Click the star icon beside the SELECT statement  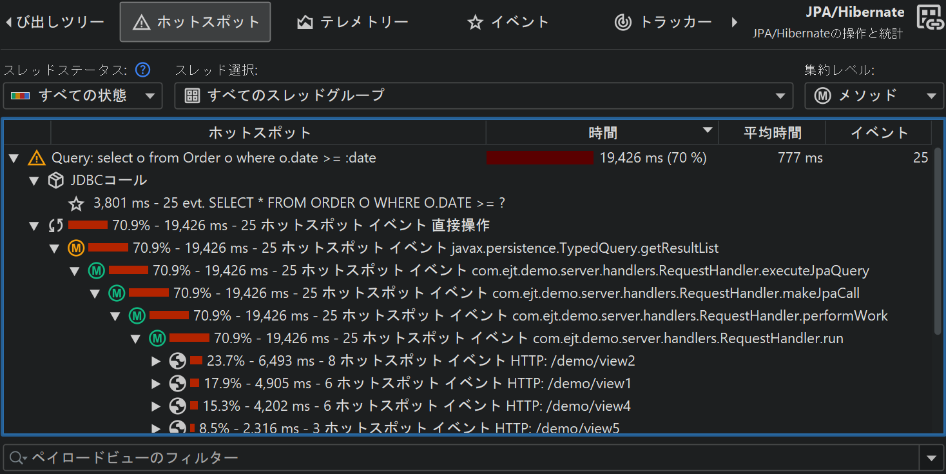pyautogui.click(x=77, y=204)
